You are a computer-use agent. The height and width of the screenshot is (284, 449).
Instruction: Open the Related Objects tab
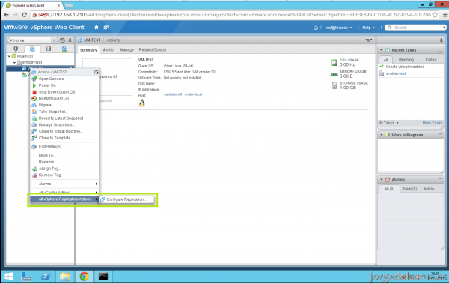click(x=153, y=50)
